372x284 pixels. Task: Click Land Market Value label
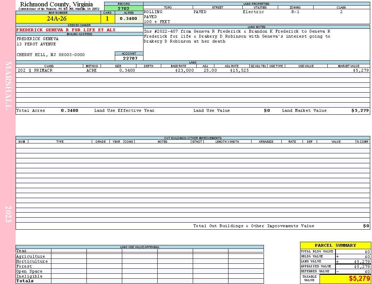(x=304, y=110)
